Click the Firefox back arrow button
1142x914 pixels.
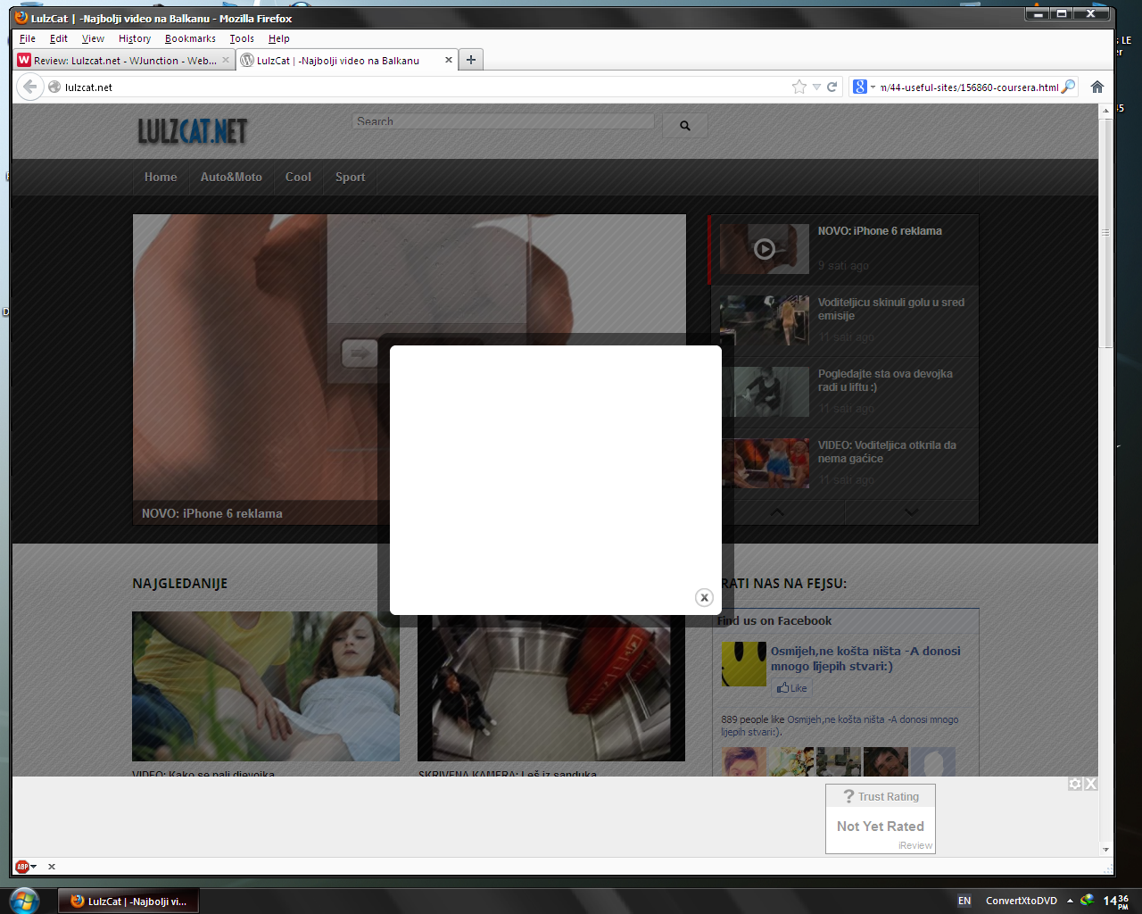tap(30, 87)
